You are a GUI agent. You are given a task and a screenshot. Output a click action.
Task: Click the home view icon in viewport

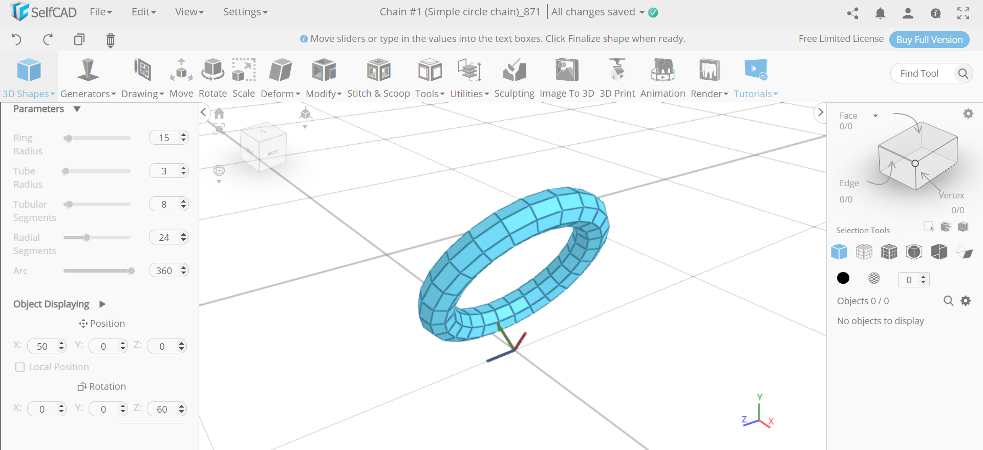tap(219, 113)
